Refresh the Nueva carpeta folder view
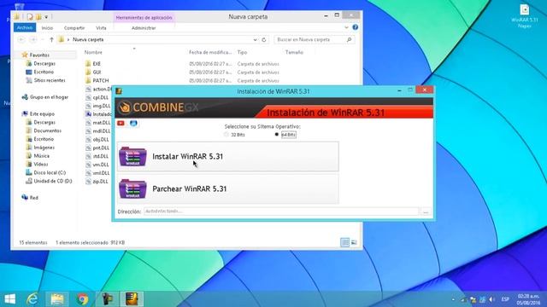The height and width of the screenshot is (307, 547). pos(264,40)
